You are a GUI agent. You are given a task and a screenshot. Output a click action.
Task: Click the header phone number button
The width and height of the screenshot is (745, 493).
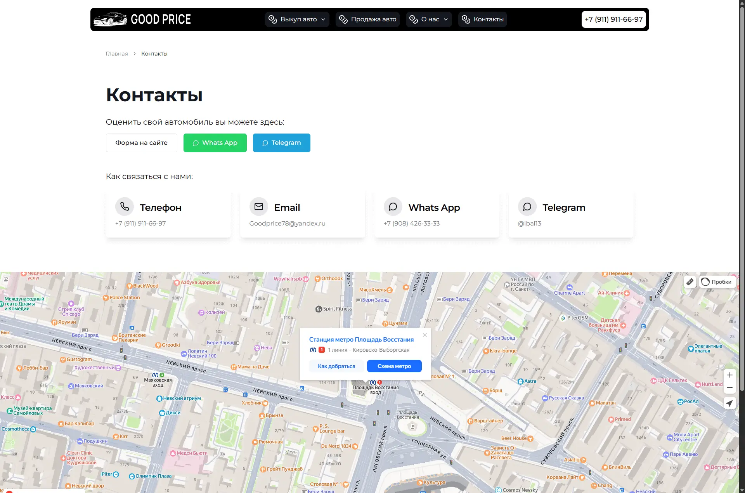(613, 19)
